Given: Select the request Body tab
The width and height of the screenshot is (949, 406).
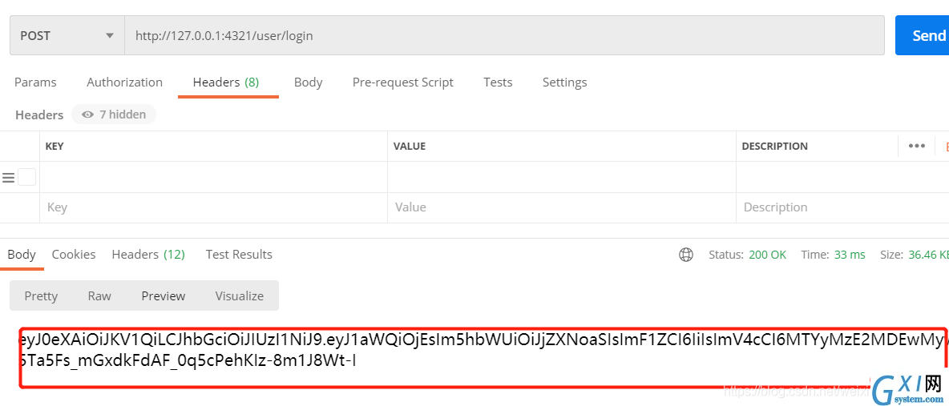Looking at the screenshot, I should (x=308, y=82).
